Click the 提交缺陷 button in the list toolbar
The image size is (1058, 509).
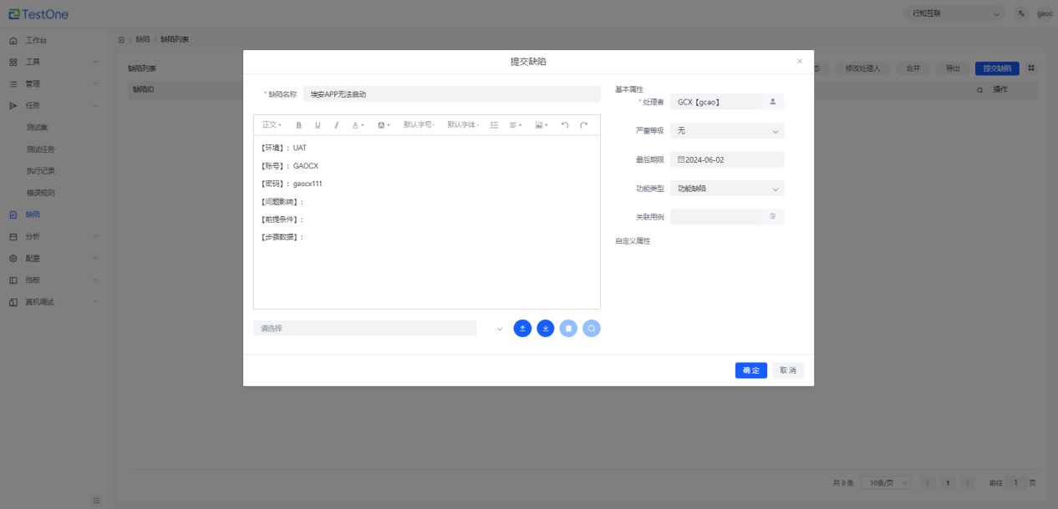pos(997,68)
